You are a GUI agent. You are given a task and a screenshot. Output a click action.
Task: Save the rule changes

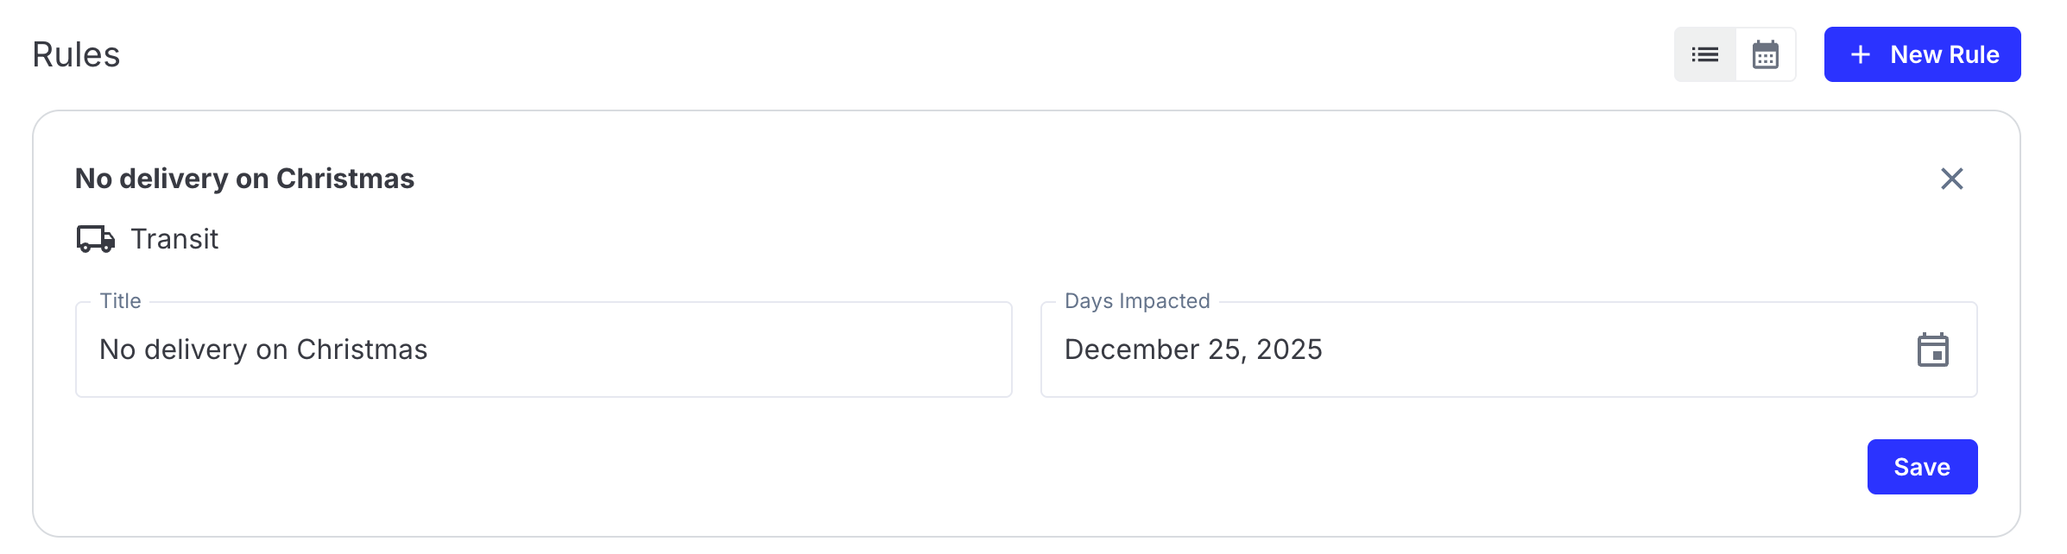[1922, 467]
